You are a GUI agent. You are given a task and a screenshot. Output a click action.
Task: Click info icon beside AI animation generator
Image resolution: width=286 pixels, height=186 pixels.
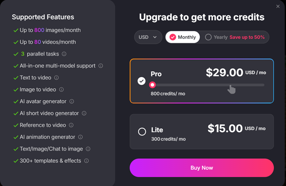(80, 137)
